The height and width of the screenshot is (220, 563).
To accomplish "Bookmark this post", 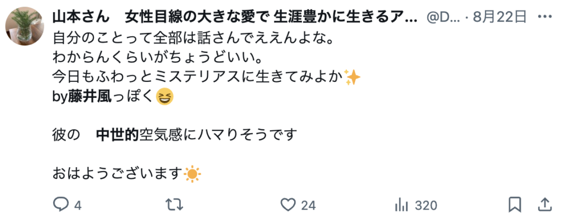I will click(x=515, y=205).
